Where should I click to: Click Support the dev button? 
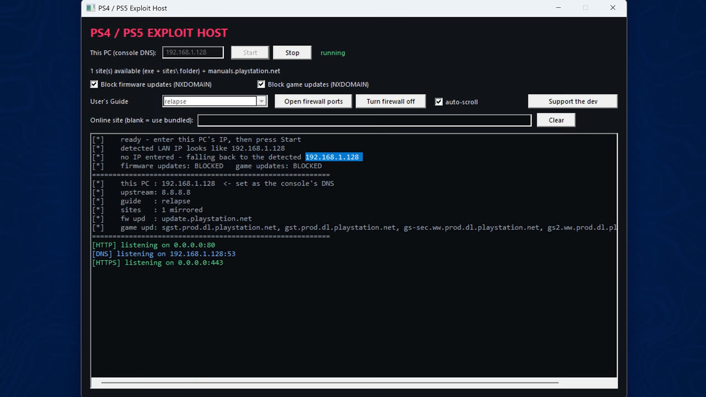573,101
